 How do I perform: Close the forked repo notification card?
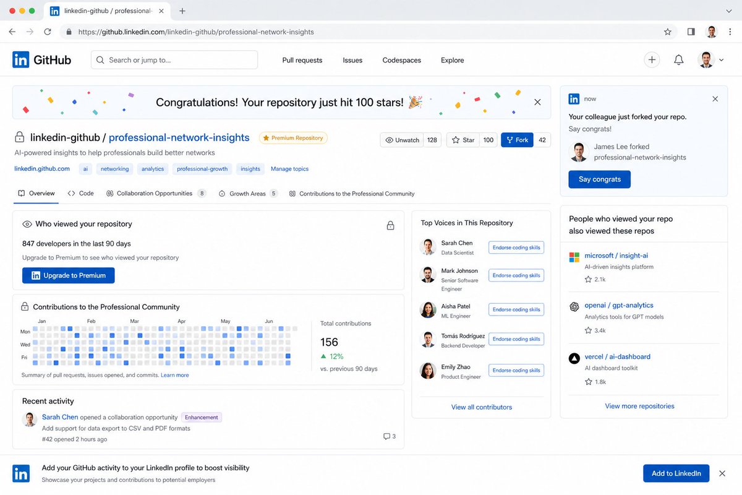coord(715,99)
